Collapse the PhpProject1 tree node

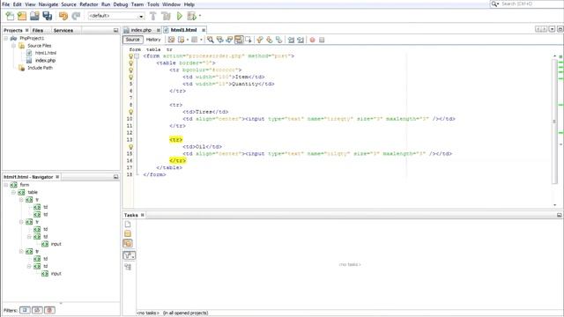point(6,38)
